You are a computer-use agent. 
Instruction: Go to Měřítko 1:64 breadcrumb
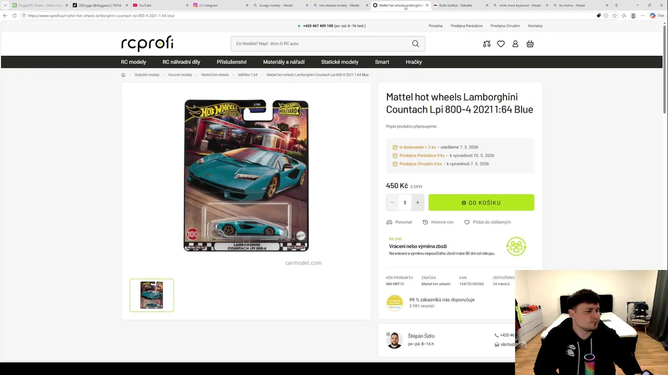pos(247,75)
